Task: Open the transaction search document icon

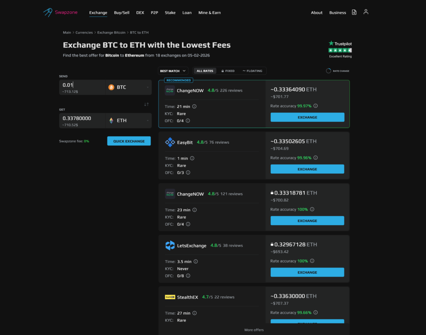Action: (354, 12)
